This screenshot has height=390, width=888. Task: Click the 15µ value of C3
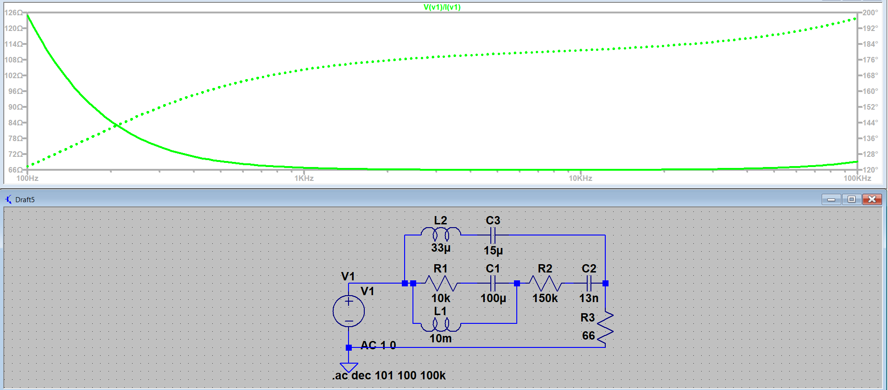pyautogui.click(x=493, y=251)
